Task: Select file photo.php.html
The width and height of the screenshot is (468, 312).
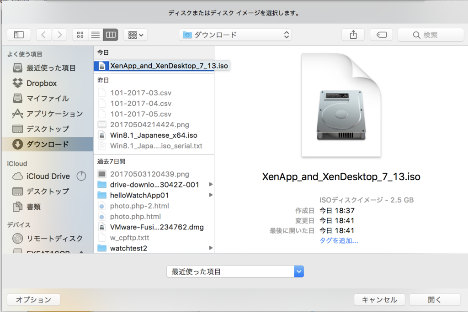Action: pyautogui.click(x=154, y=217)
